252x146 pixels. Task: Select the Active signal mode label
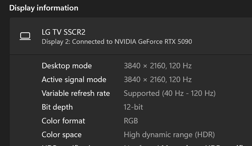pos(74,80)
